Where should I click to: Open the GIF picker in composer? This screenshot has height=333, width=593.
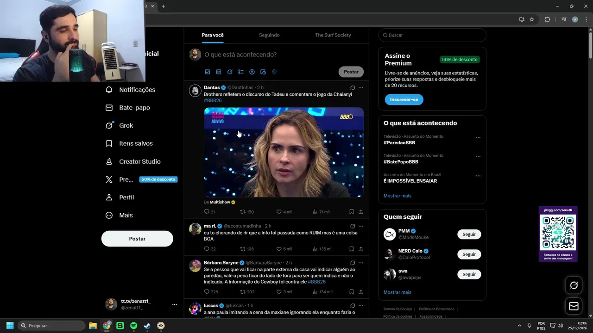pos(219,72)
